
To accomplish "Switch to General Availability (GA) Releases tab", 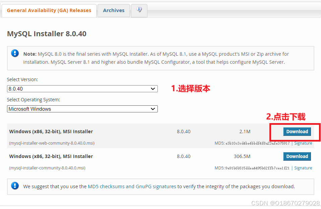I will click(x=49, y=10).
